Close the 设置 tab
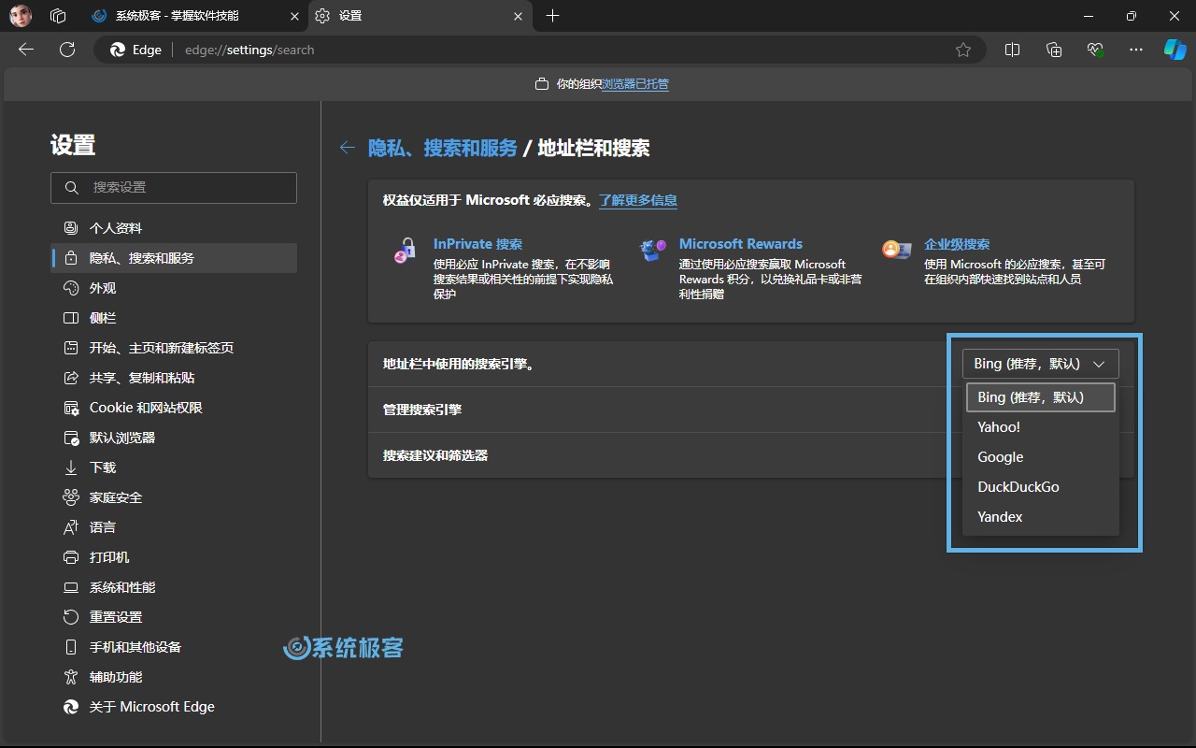Viewport: 1196px width, 748px height. click(519, 16)
